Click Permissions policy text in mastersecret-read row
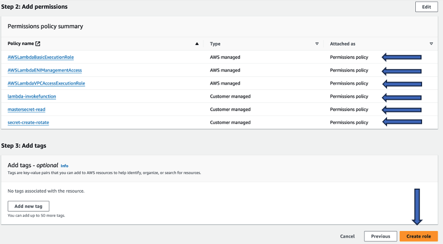This screenshot has height=244, width=443. 349,109
